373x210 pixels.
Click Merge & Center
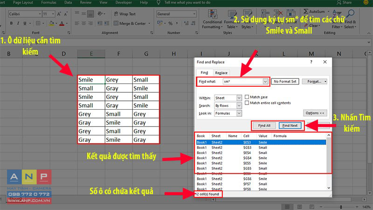130,23
